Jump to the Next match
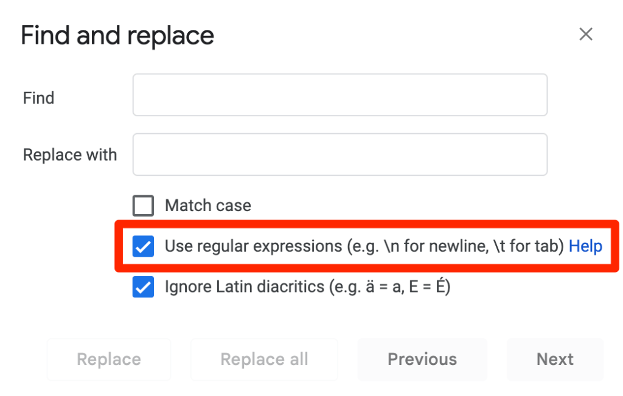 (x=555, y=360)
